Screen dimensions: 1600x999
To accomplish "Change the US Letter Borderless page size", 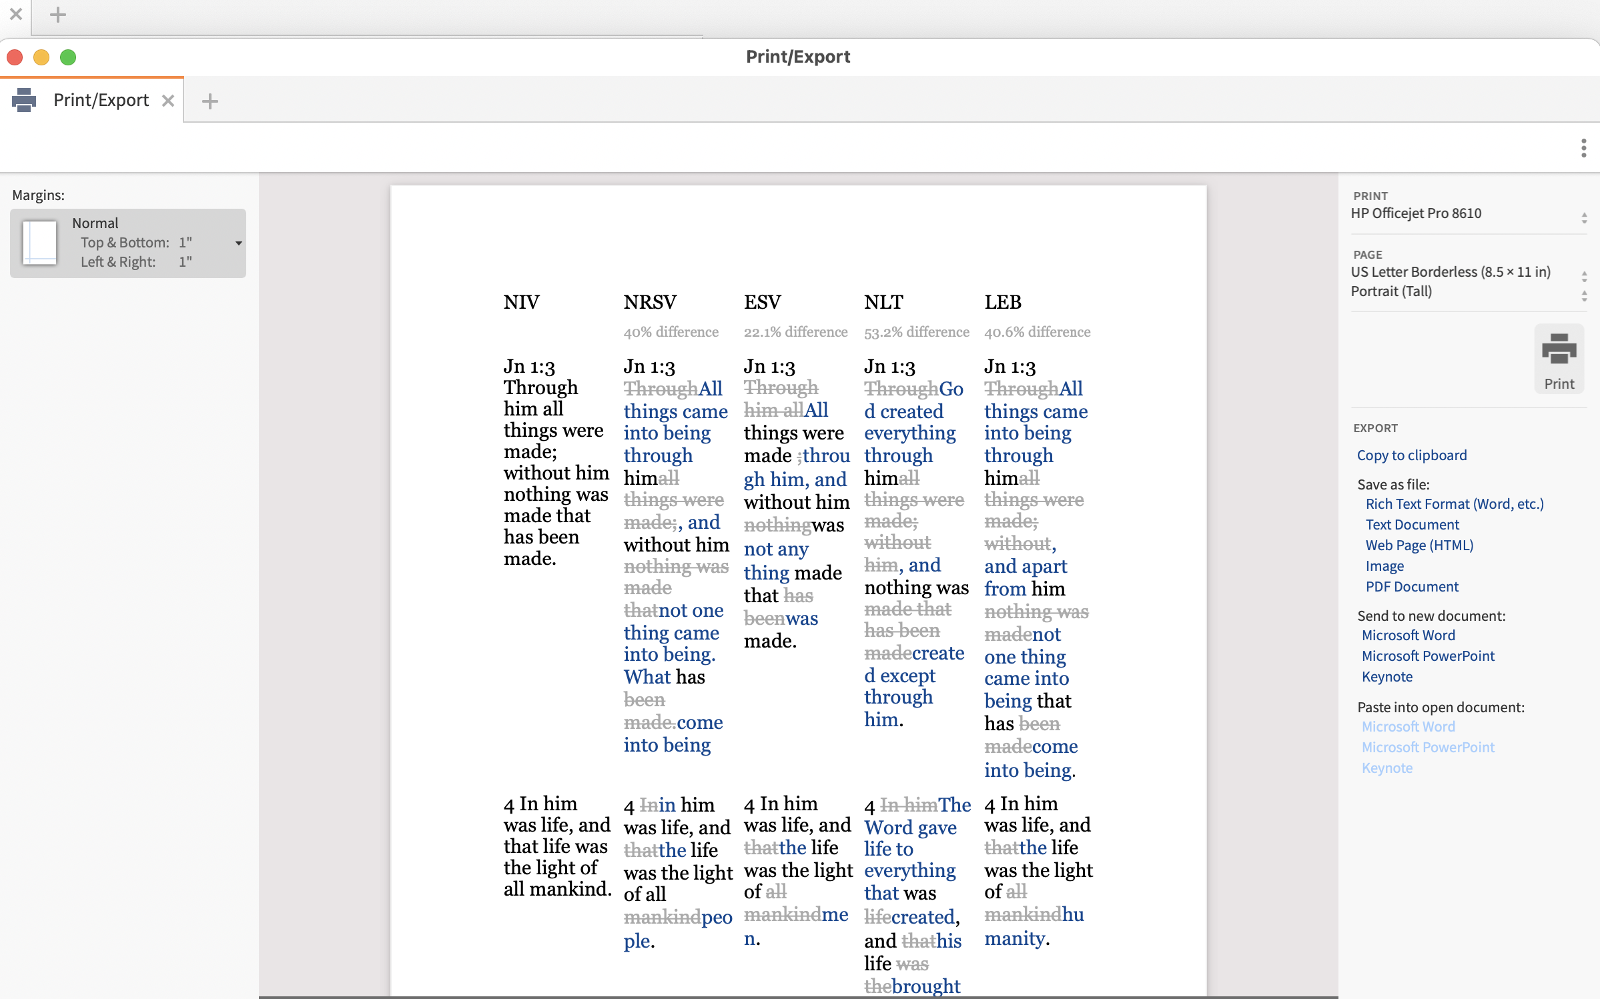I will (x=1468, y=272).
